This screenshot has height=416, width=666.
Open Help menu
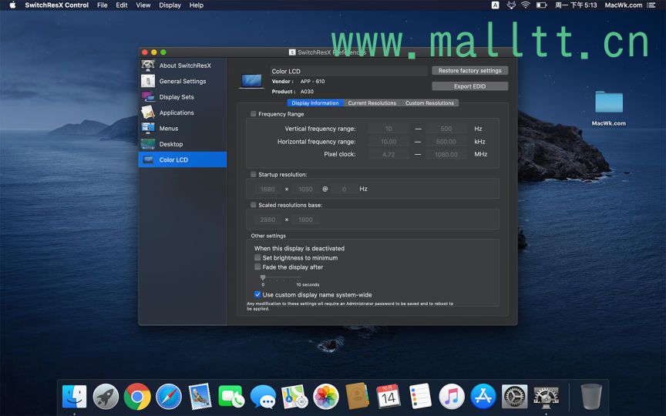[197, 5]
